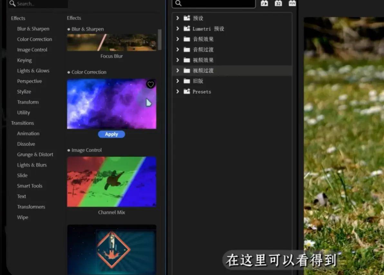Select the Dissolve transitions category
This screenshot has height=275, width=384.
(x=26, y=144)
